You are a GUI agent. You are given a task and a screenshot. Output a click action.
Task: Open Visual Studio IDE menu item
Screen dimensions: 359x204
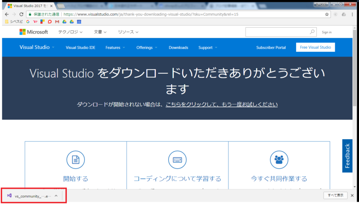click(80, 47)
